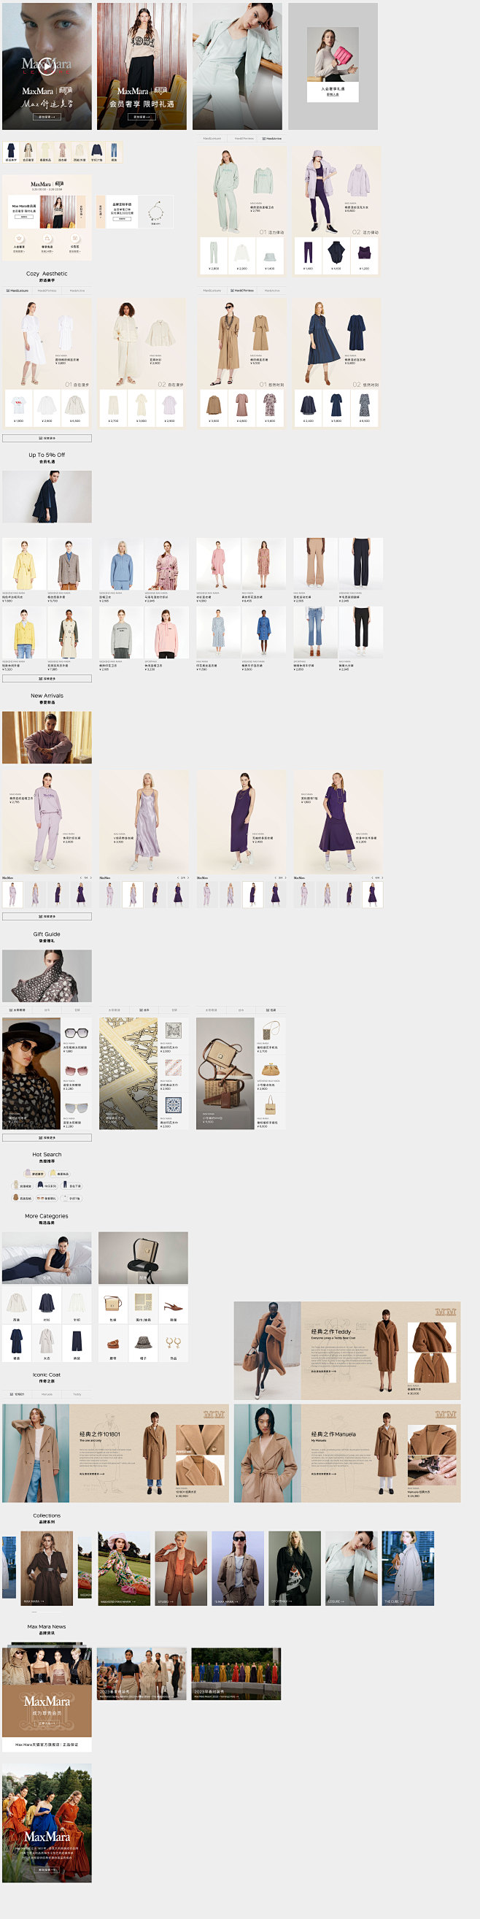The height and width of the screenshot is (1919, 480).
Task: Open the 'S MAX MARA collection card
Action: (238, 1569)
